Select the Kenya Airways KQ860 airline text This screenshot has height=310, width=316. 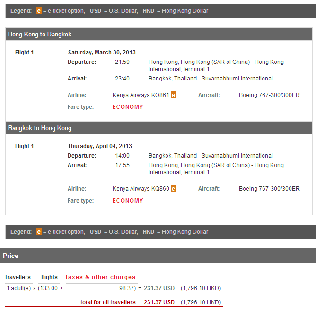point(140,189)
